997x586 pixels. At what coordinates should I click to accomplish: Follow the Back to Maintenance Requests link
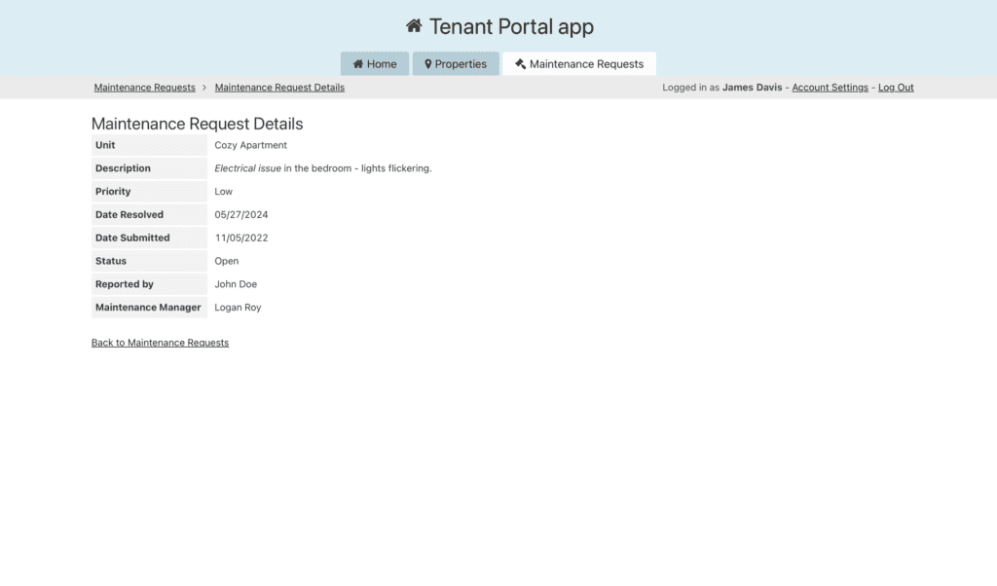tap(160, 343)
